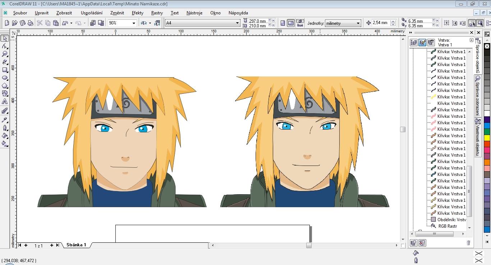491x265 pixels.
Task: Select the Pick tool in the toolbox
Action: point(5,38)
